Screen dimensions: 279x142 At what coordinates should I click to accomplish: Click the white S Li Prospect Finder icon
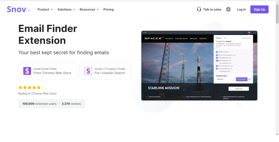pyautogui.click(x=88, y=71)
